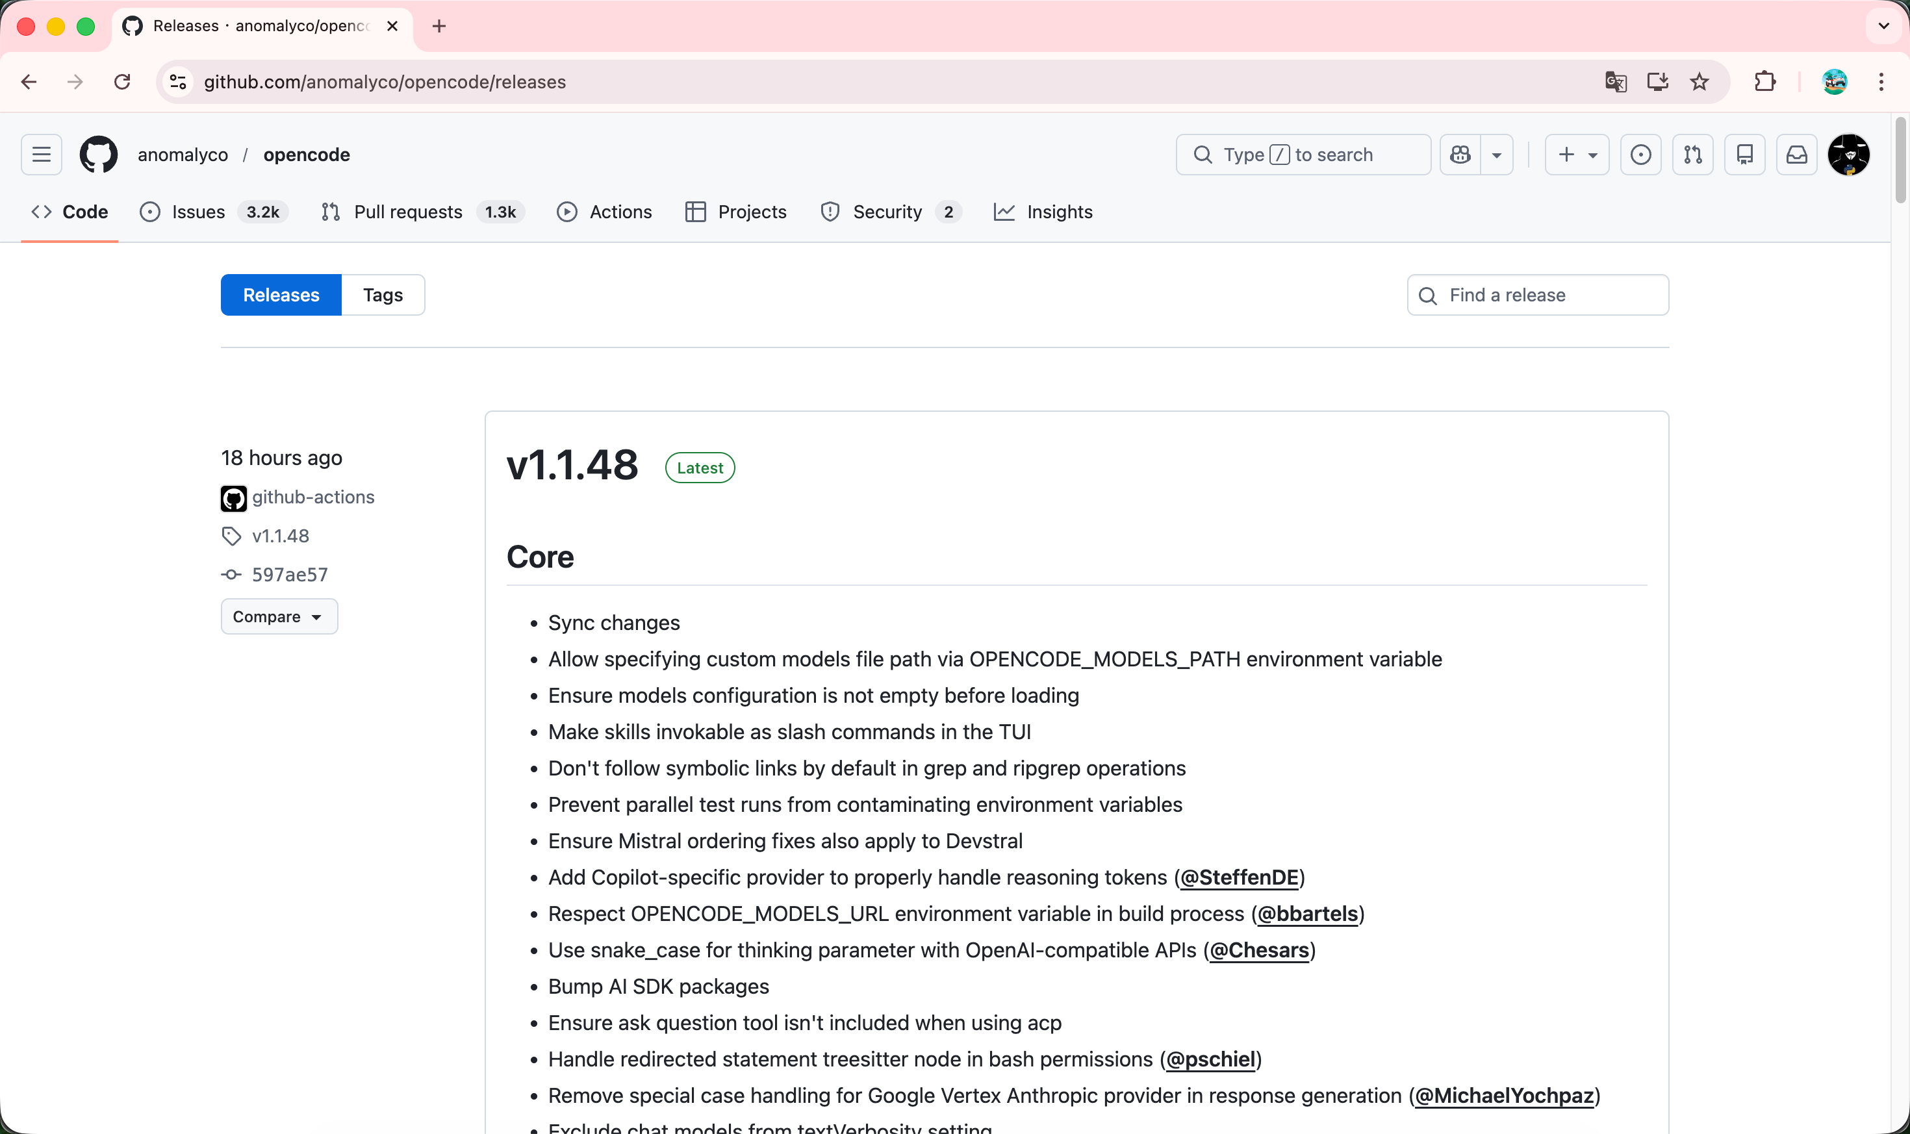Open the Copilot chat icon

pos(1460,155)
